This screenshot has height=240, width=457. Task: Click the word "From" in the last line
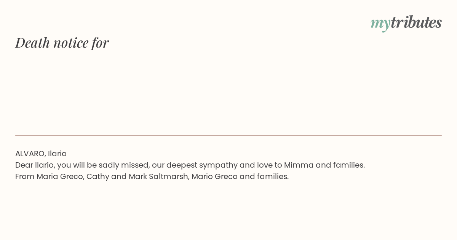click(x=25, y=176)
